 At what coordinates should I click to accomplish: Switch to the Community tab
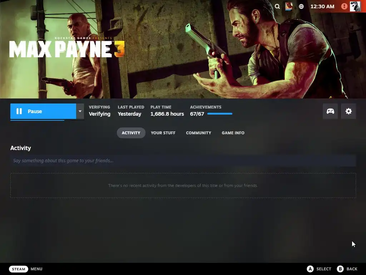coord(198,133)
